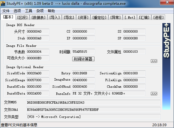The width and height of the screenshot is (174, 128).
Task: Open the [.Net] tab
Action: tap(130, 17)
